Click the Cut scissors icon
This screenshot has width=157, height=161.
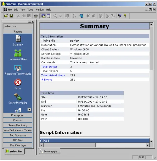pyautogui.click(x=18, y=16)
